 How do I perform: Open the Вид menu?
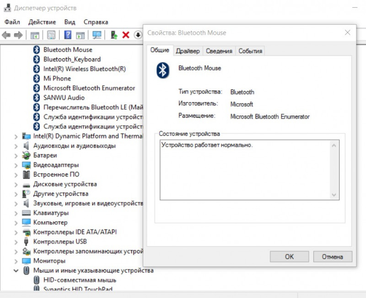(x=70, y=22)
